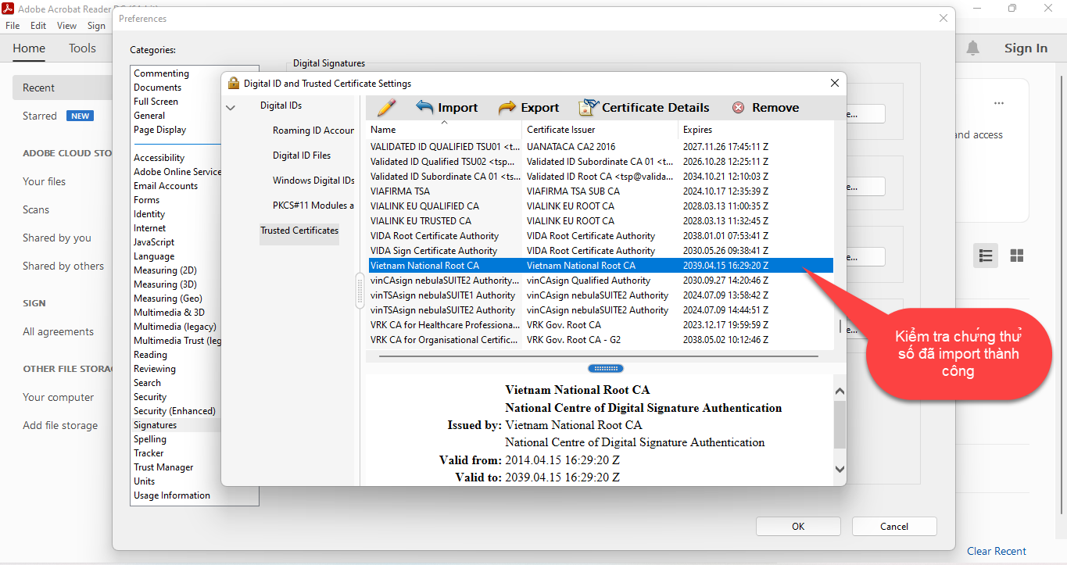Sort by Expires column header
1067x565 pixels.
(x=755, y=130)
